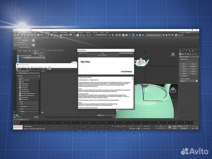Click the Mirror tool icon
This screenshot has width=212, height=159.
(110, 35)
